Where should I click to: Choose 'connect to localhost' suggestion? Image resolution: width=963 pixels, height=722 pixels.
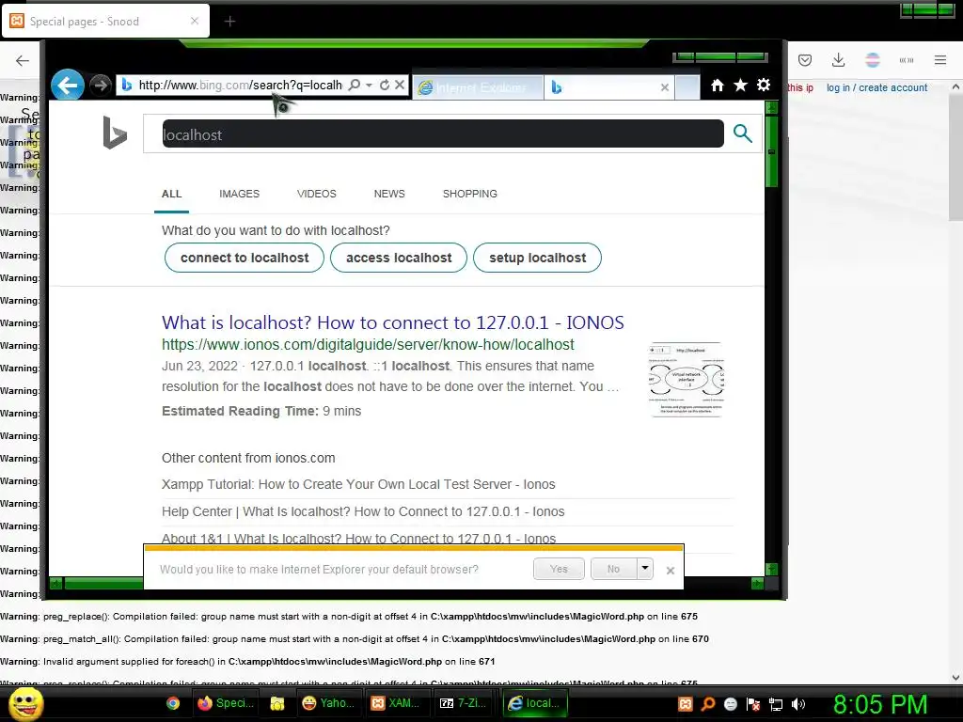245,258
